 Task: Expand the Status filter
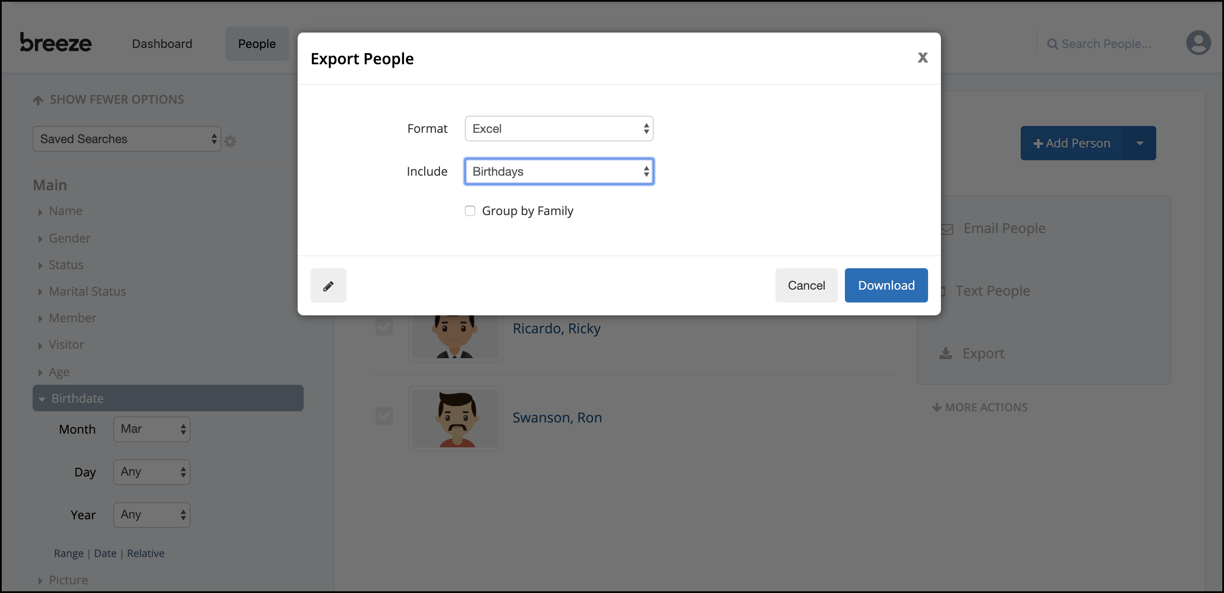61,264
